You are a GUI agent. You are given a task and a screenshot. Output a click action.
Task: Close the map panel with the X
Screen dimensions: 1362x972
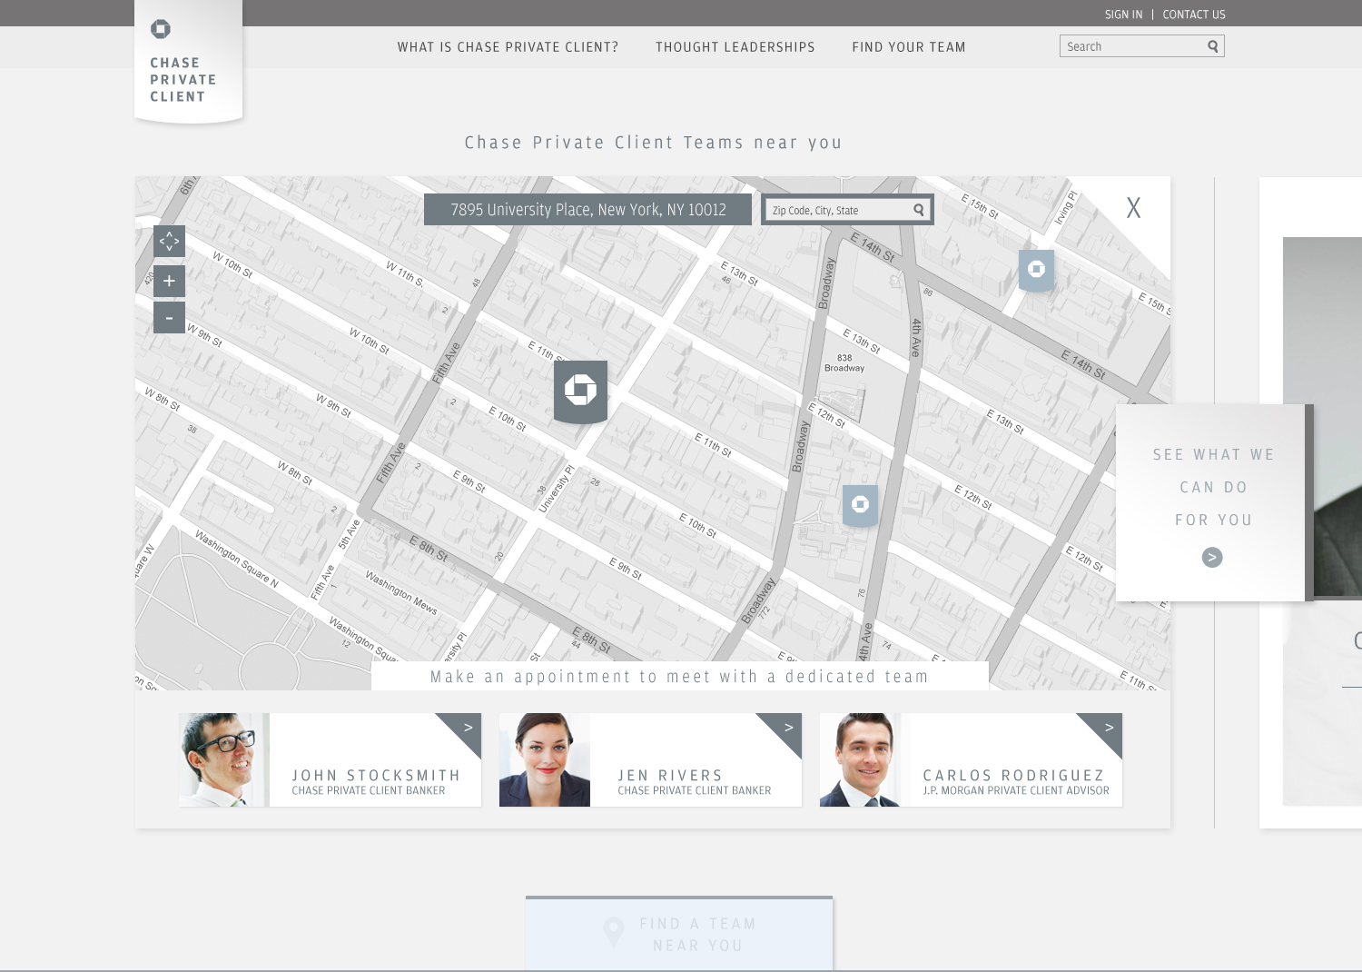(1133, 208)
